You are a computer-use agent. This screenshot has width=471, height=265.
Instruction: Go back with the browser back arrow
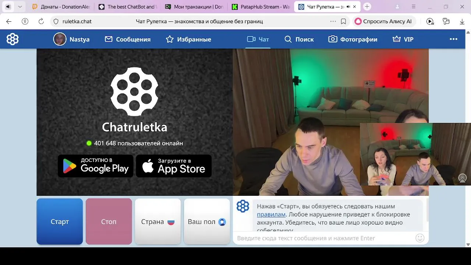[9, 21]
